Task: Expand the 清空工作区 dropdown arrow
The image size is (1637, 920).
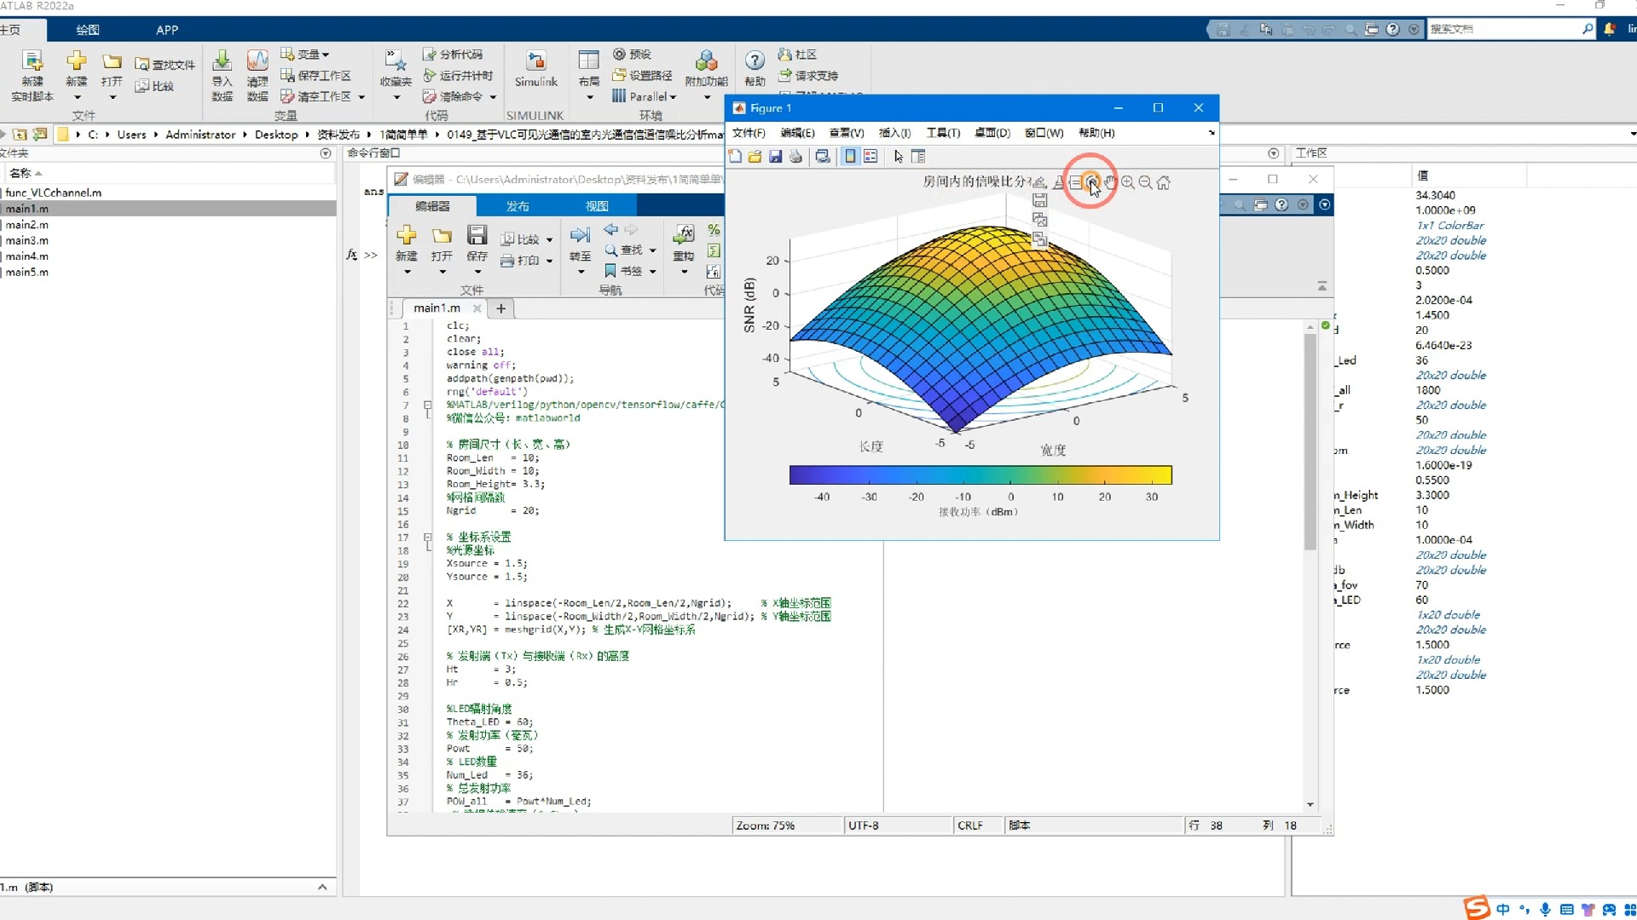Action: point(362,97)
